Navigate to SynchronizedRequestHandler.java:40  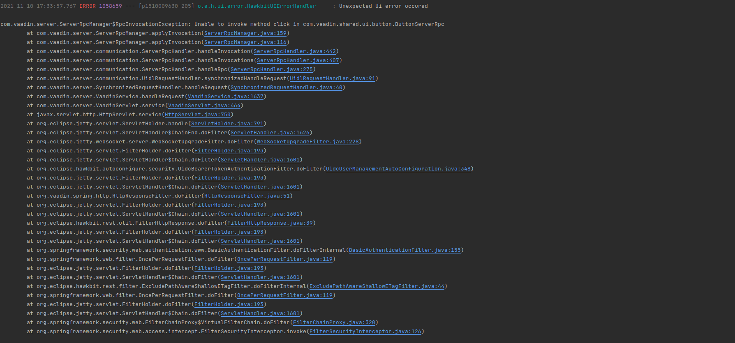coord(287,87)
